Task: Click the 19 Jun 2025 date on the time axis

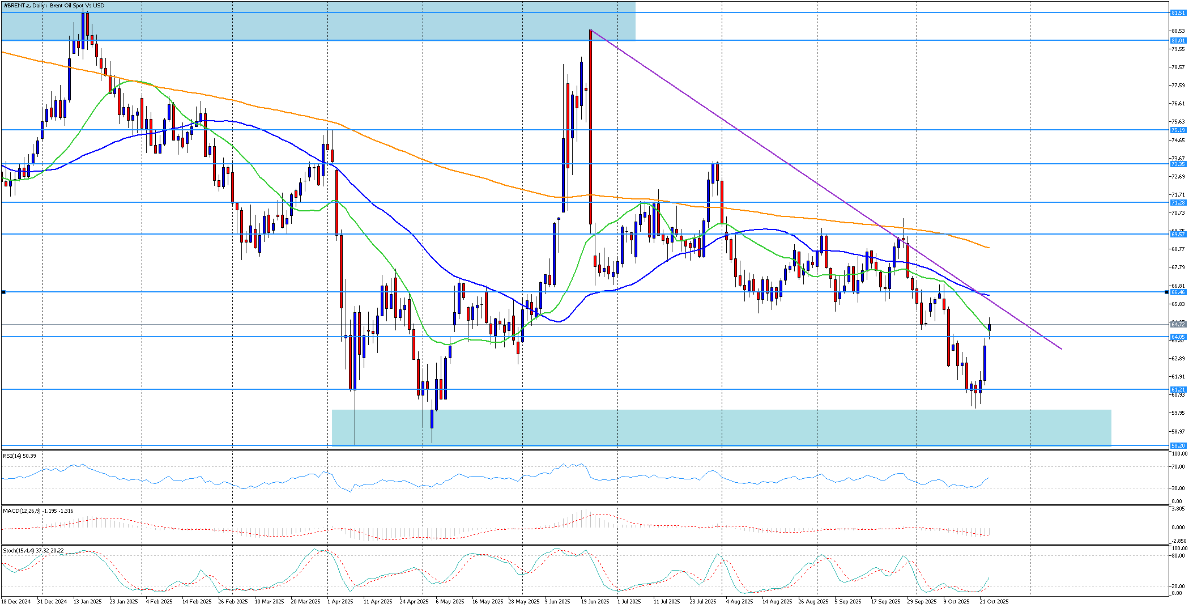Action: [x=595, y=601]
